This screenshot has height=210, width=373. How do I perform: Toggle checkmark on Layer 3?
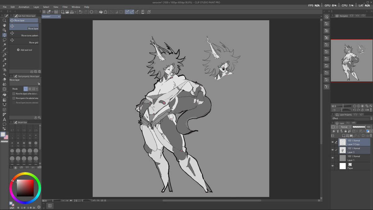coord(336,150)
